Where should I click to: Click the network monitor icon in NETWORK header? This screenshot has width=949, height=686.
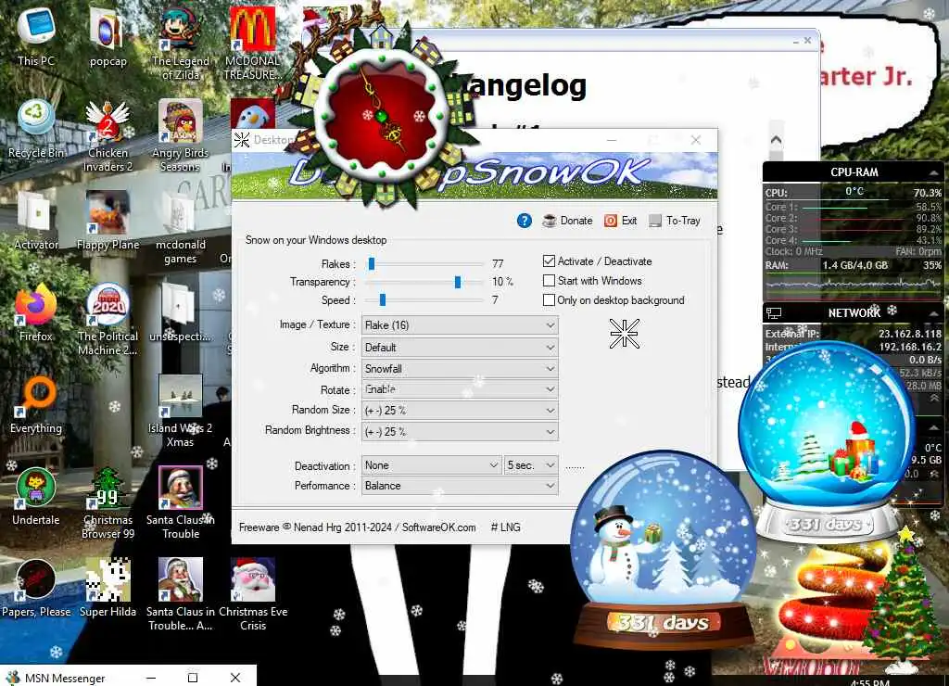(774, 313)
